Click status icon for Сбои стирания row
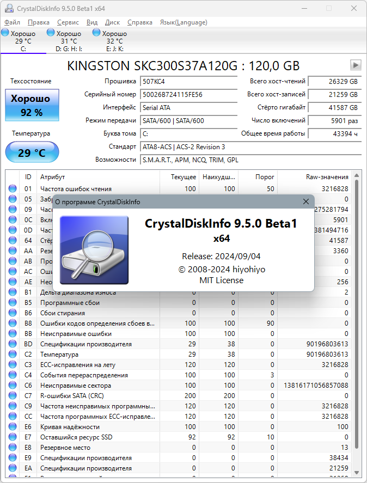This screenshot has width=367, height=483. coord(13,313)
